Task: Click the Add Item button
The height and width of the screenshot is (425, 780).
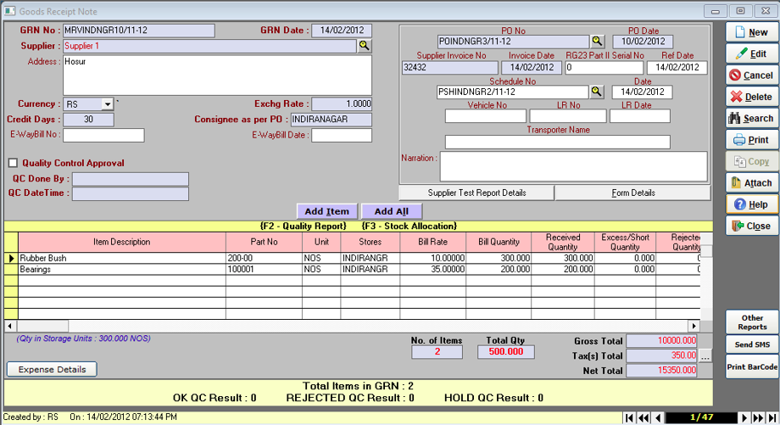Action: [326, 211]
